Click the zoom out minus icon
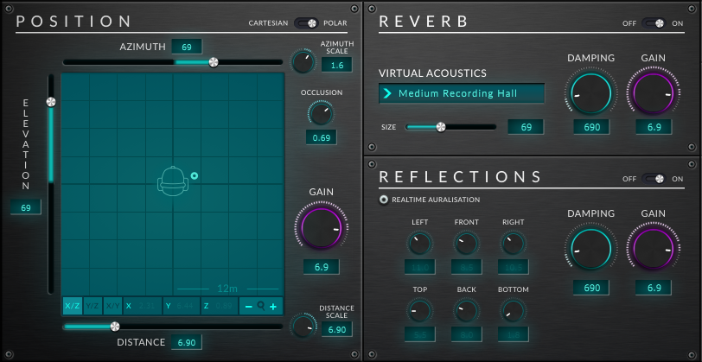Viewport: 702px width, 362px height. [247, 306]
